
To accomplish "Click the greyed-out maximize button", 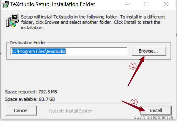I will [x=146, y=4].
